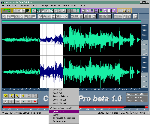This screenshot has width=150, height=125.
Task: Choose Zoom In to Left in the context menu
Action: pyautogui.click(x=64, y=100)
